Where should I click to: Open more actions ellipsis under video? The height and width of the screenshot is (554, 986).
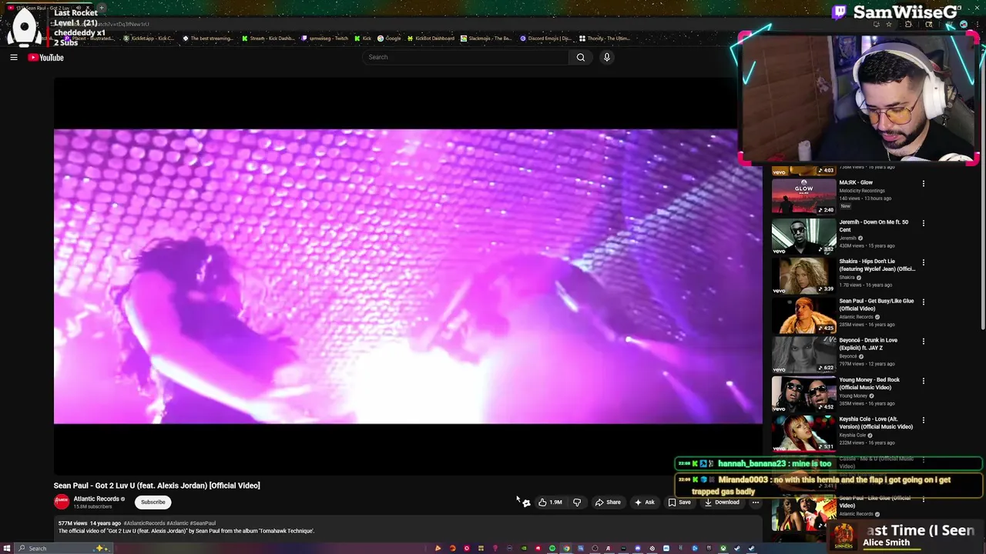[x=756, y=502]
